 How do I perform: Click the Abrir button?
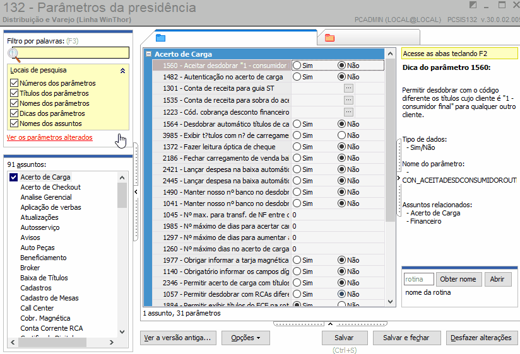[498, 279]
